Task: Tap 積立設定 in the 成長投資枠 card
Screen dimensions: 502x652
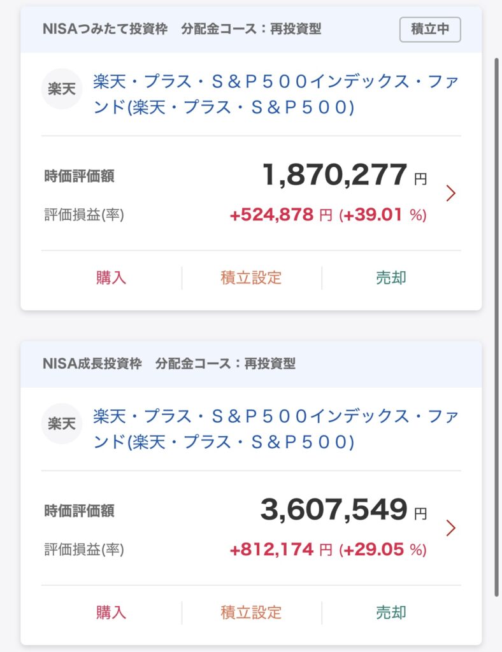Action: pyautogui.click(x=251, y=612)
